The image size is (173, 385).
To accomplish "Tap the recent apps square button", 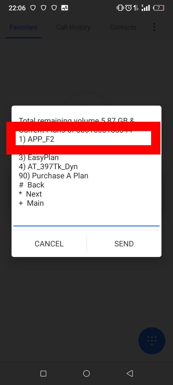I will [x=43, y=374].
